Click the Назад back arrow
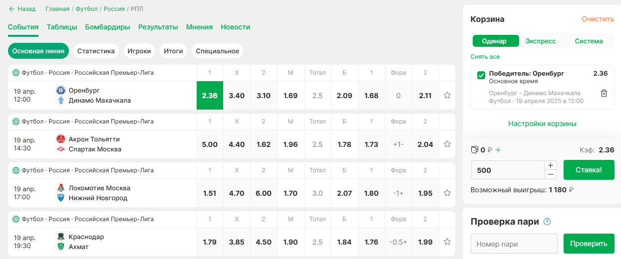Image resolution: width=621 pixels, height=259 pixels. 12,9
